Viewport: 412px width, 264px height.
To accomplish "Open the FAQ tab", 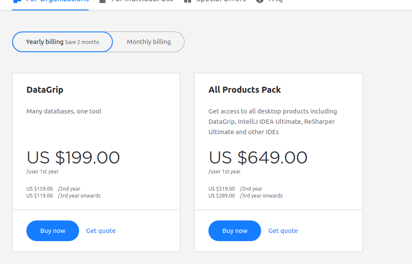I will click(x=275, y=2).
